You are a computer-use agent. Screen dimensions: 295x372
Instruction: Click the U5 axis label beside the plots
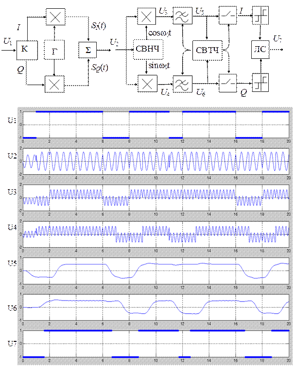click(12, 264)
